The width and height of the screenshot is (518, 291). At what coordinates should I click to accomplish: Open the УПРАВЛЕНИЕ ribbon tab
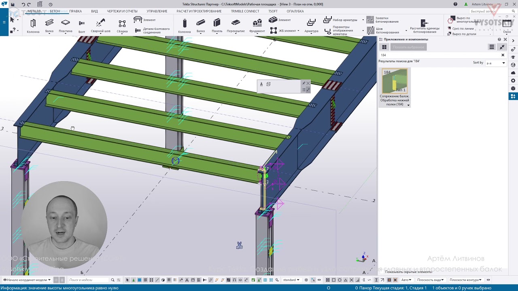coord(157,11)
